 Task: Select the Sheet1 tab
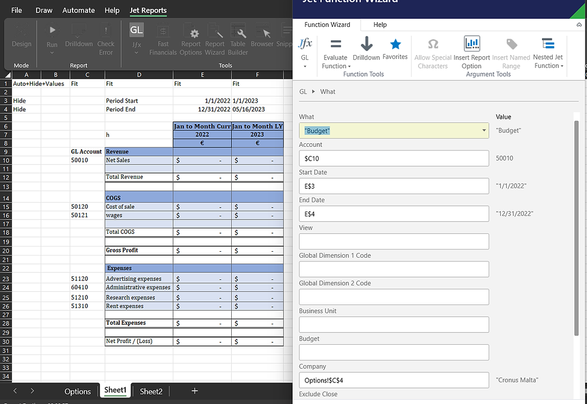pyautogui.click(x=115, y=390)
